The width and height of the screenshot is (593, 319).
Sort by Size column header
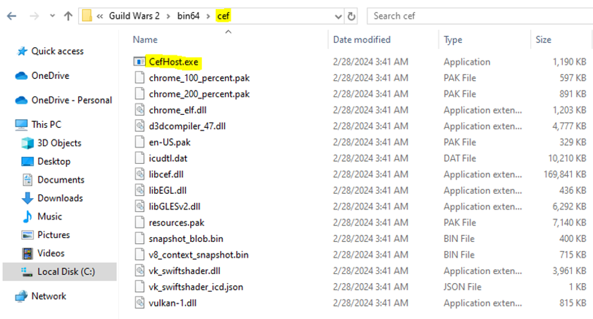coord(544,40)
